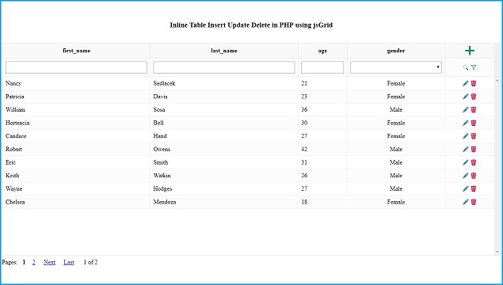Edit the Wayne Hodges row

tap(465, 188)
